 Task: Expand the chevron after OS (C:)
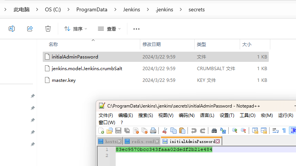pos(68,9)
